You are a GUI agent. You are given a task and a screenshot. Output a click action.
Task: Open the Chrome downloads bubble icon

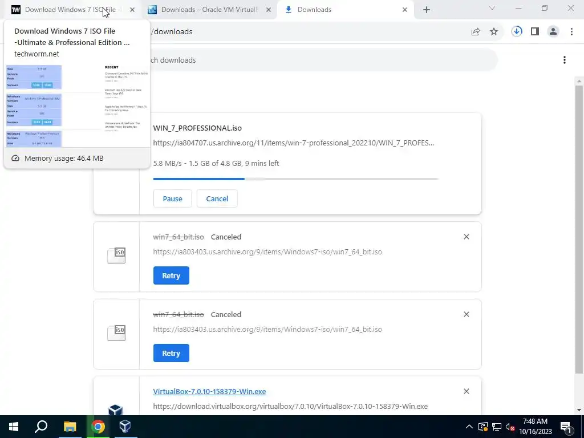[x=517, y=32]
